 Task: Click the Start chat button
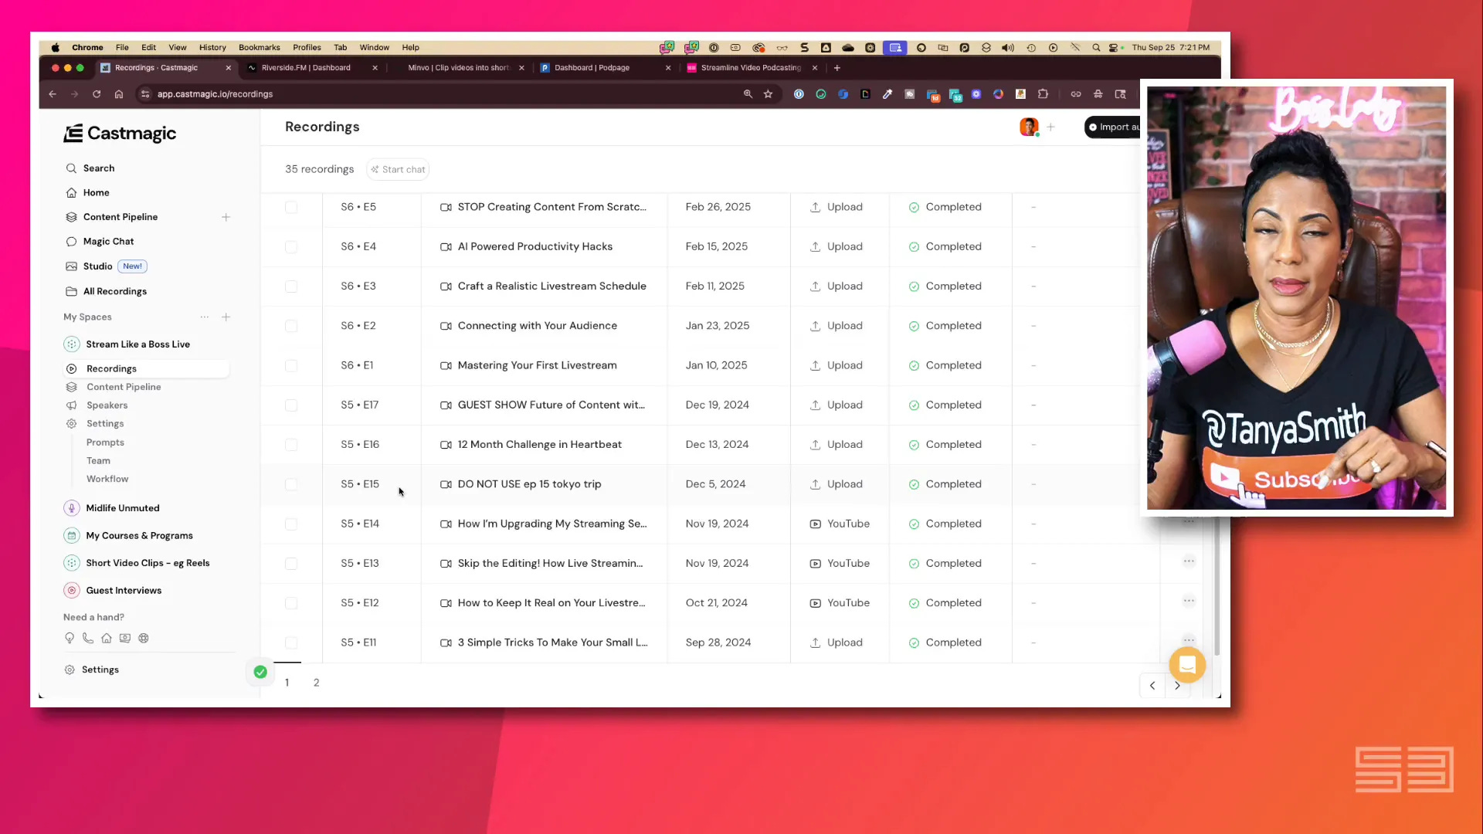(398, 170)
